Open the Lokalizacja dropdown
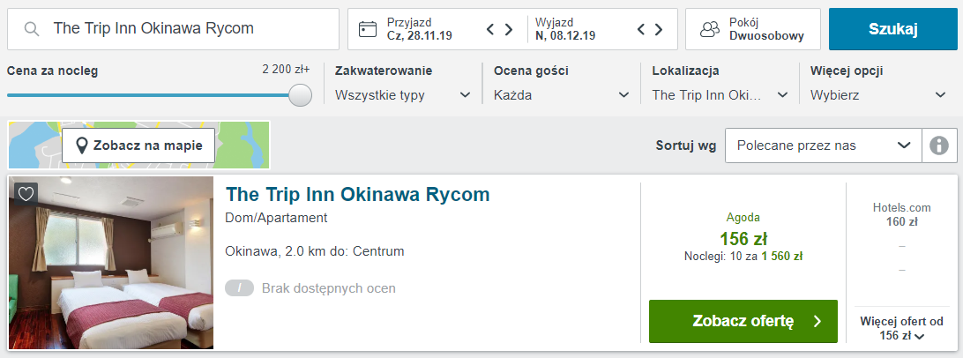Screen dimensions: 963x358 [x=720, y=95]
